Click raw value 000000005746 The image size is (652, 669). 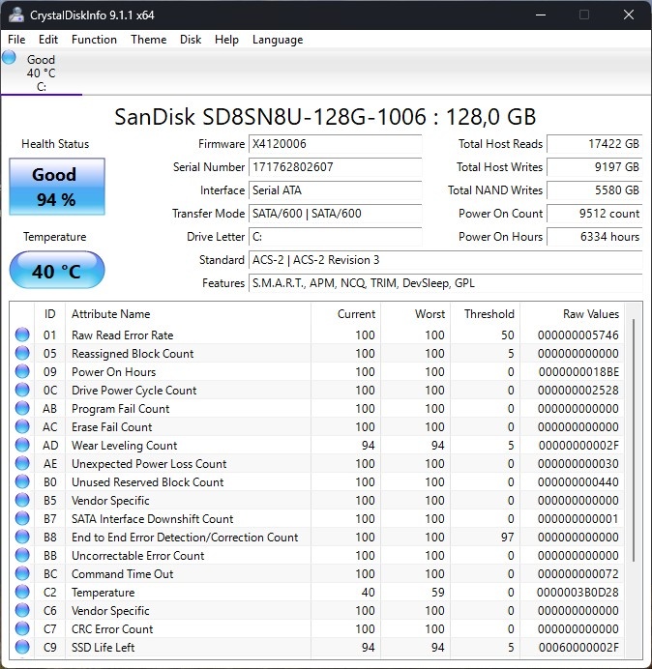coord(578,334)
